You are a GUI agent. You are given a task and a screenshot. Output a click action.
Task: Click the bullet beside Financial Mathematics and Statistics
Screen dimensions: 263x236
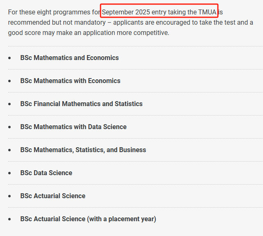(x=9, y=104)
